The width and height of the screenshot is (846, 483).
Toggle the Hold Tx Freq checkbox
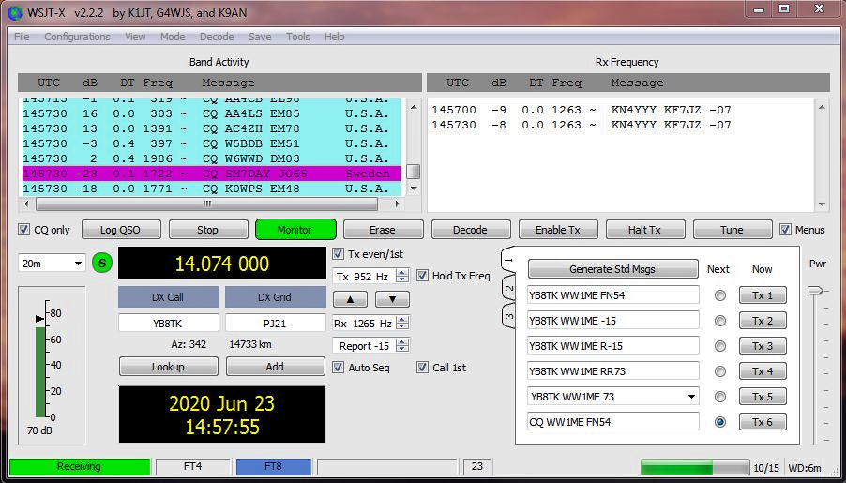click(x=423, y=276)
